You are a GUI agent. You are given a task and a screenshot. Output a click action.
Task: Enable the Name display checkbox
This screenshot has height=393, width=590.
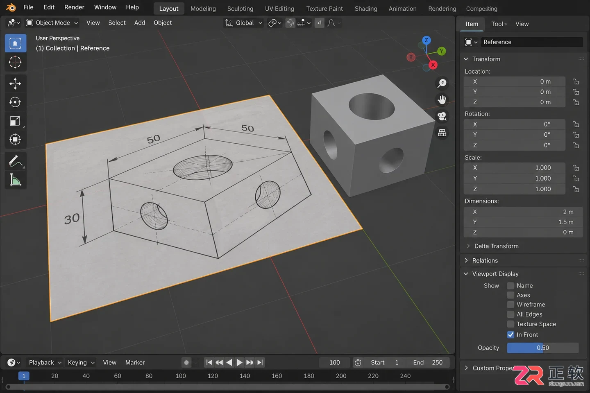pos(511,286)
